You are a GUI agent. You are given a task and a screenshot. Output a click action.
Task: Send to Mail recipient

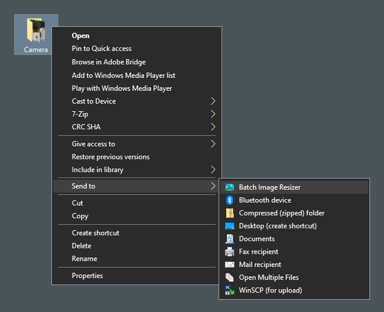[x=294, y=265]
